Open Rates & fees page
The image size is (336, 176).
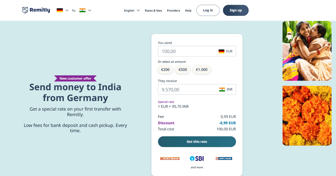[x=153, y=11]
